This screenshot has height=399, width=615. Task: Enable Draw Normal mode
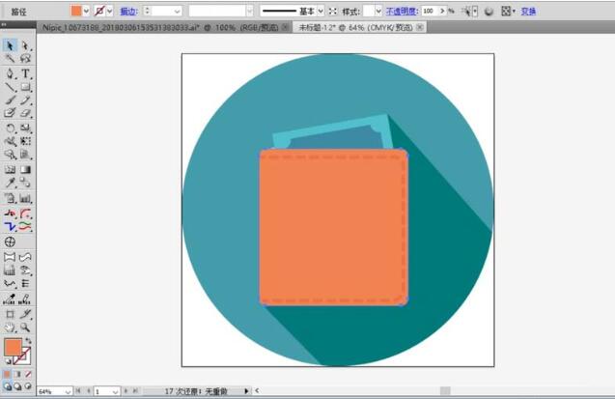(8, 386)
